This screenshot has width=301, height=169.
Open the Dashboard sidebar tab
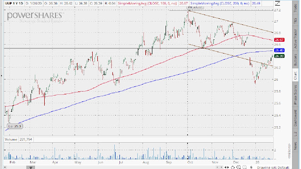[296, 118]
